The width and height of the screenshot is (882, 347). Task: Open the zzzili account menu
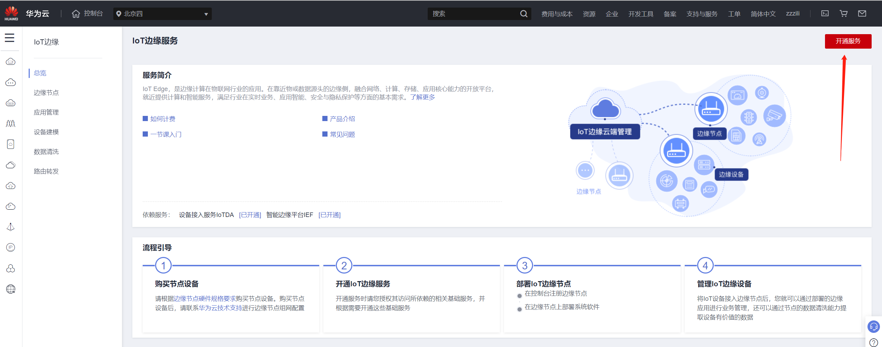(x=793, y=13)
